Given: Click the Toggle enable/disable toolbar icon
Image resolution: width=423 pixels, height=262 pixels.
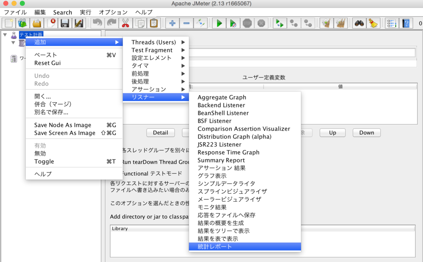Looking at the screenshot, I should pyautogui.click(x=200, y=23).
